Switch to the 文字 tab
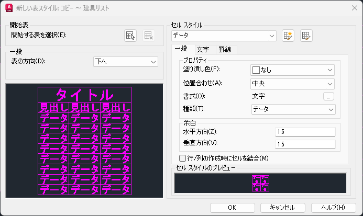 click(203, 50)
